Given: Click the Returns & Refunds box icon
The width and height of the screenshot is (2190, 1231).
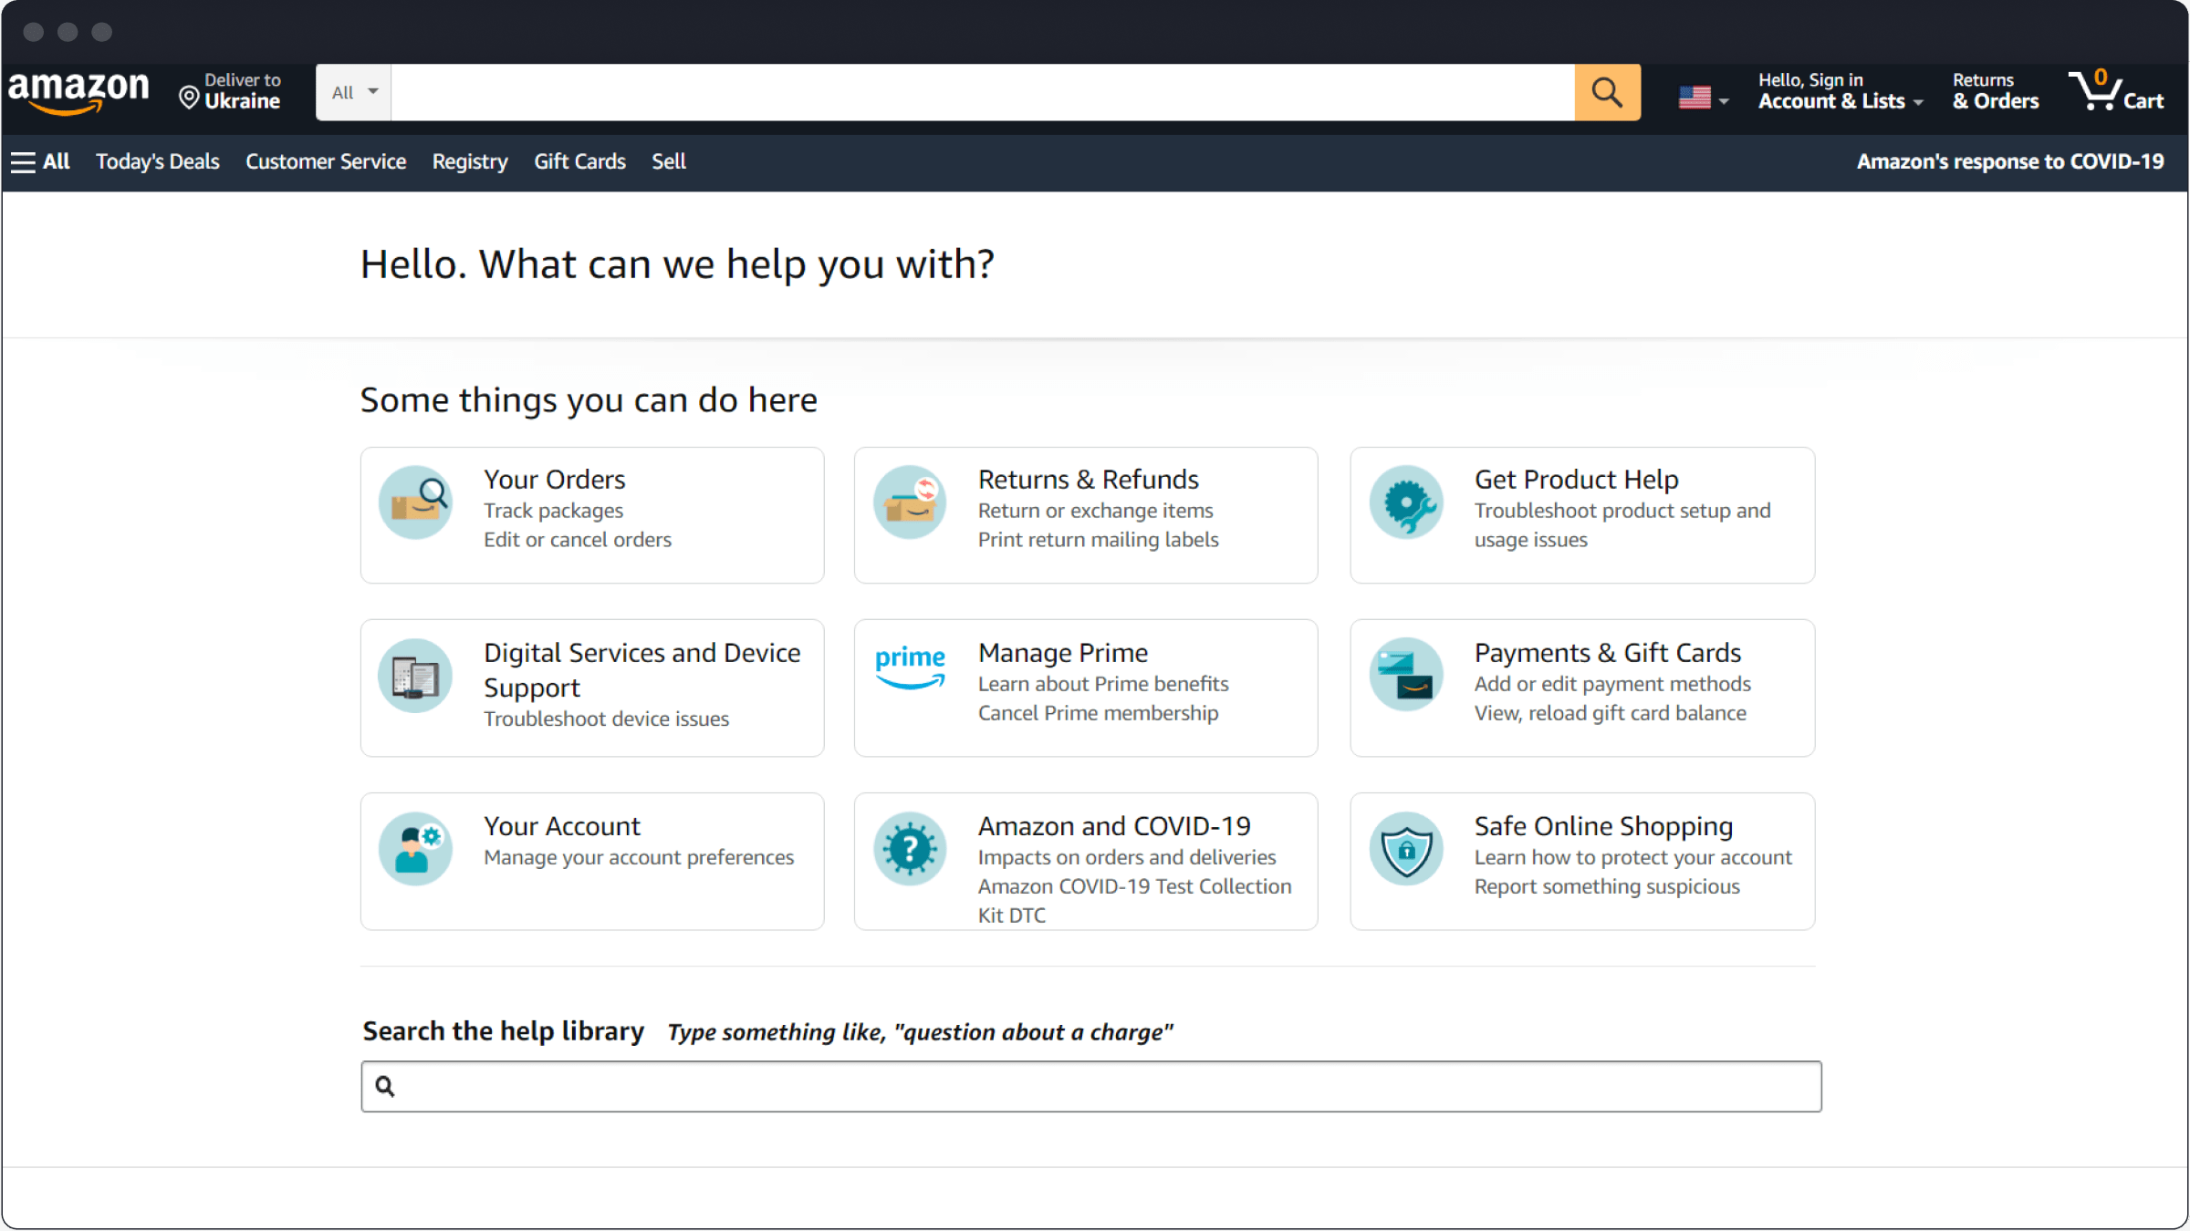Looking at the screenshot, I should pyautogui.click(x=910, y=502).
